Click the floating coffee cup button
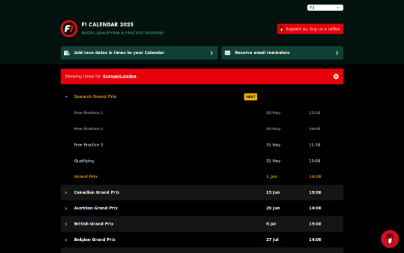 click(x=390, y=239)
